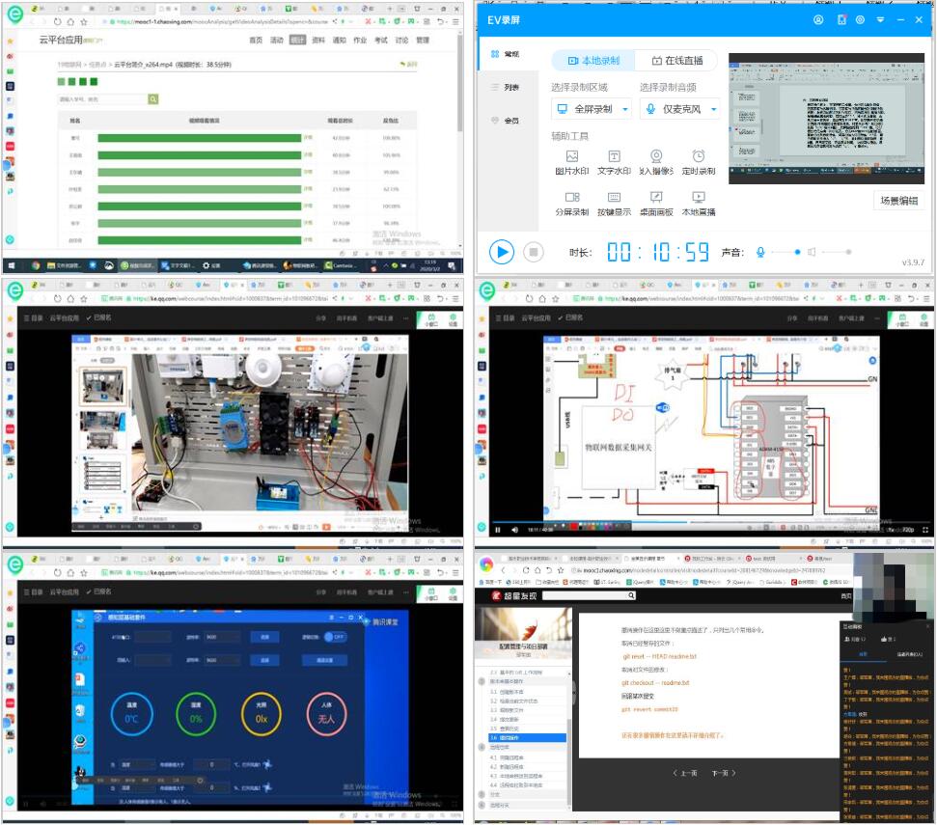The width and height of the screenshot is (937, 825).
Task: Start recording with the EV play button
Action: [501, 252]
